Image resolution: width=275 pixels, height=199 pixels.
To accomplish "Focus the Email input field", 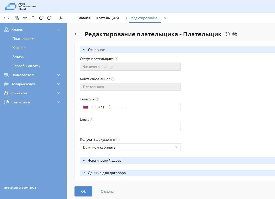I will (x=130, y=127).
